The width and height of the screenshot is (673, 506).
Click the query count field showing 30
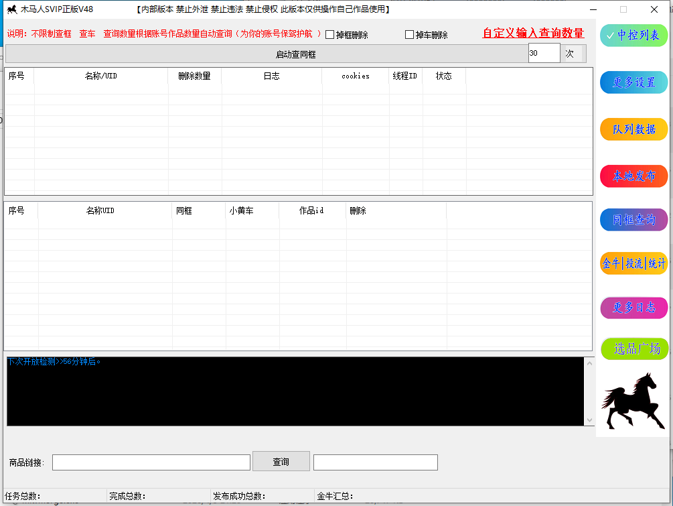(x=544, y=53)
